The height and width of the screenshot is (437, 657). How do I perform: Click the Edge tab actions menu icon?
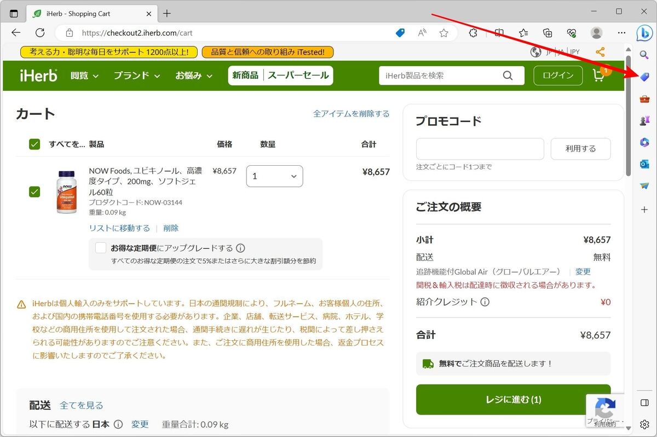(x=14, y=13)
